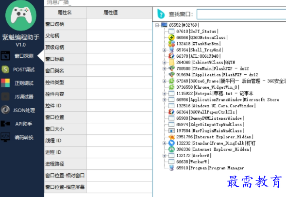Image resolution: width=286 pixels, height=197 pixels.
Task: Click the green gamepad logo icon
Action: click(x=21, y=16)
